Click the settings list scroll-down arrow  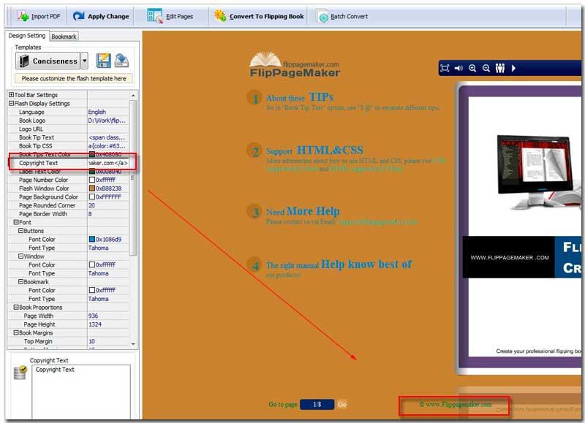[133, 344]
